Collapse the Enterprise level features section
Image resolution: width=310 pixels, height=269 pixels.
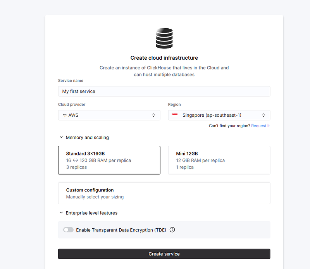88,213
